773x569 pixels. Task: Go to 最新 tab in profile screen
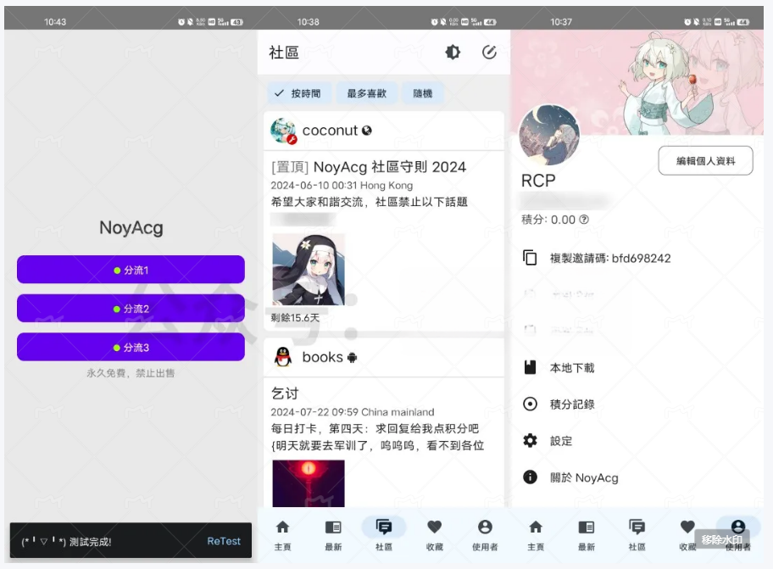point(587,535)
